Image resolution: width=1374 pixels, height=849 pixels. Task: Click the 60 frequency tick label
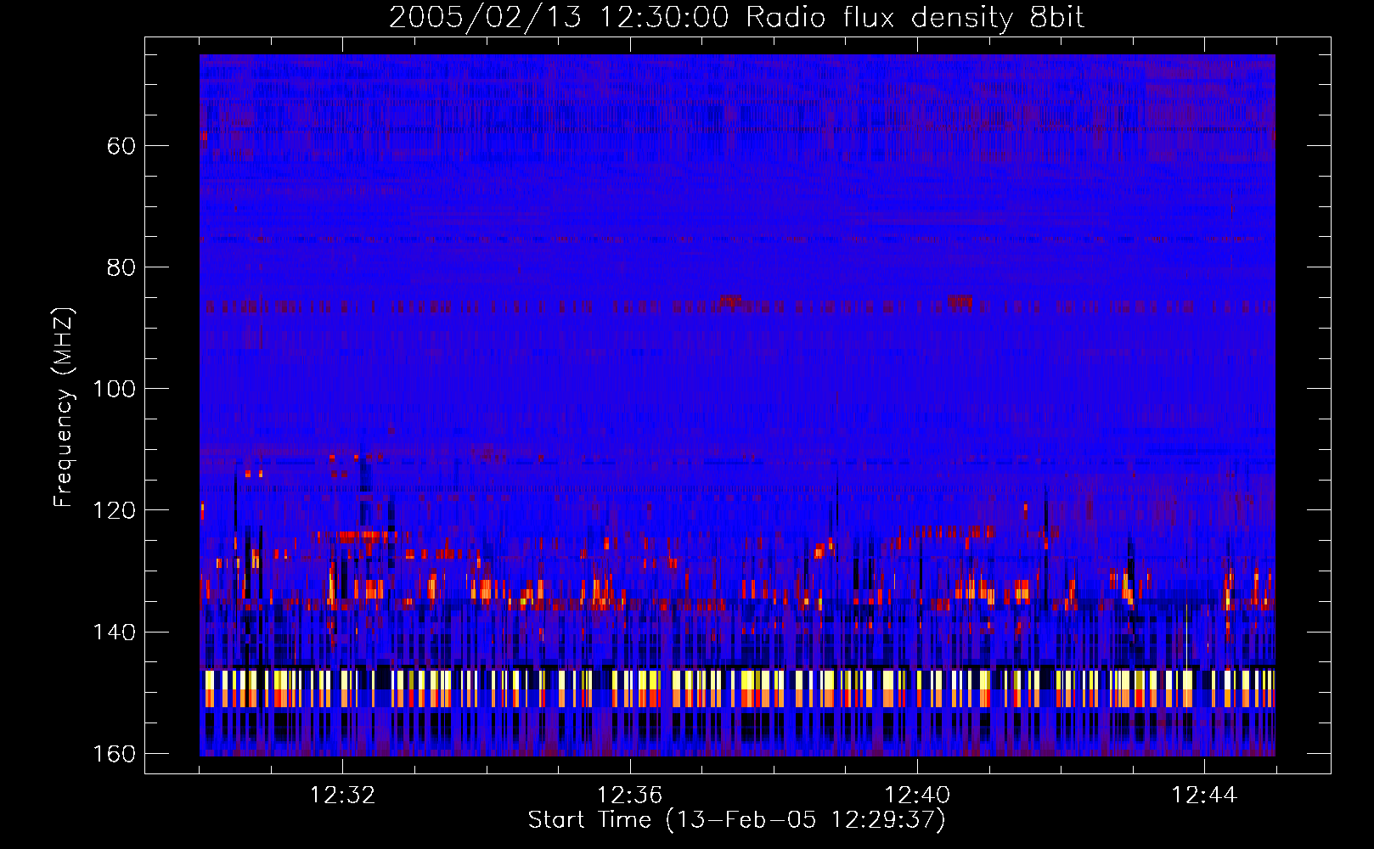[x=121, y=146]
